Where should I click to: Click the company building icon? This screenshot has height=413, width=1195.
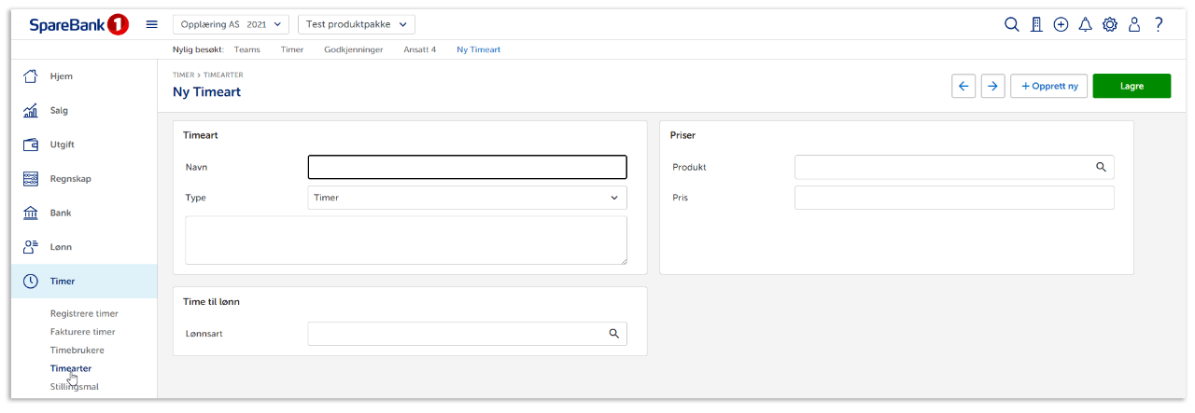[1036, 25]
